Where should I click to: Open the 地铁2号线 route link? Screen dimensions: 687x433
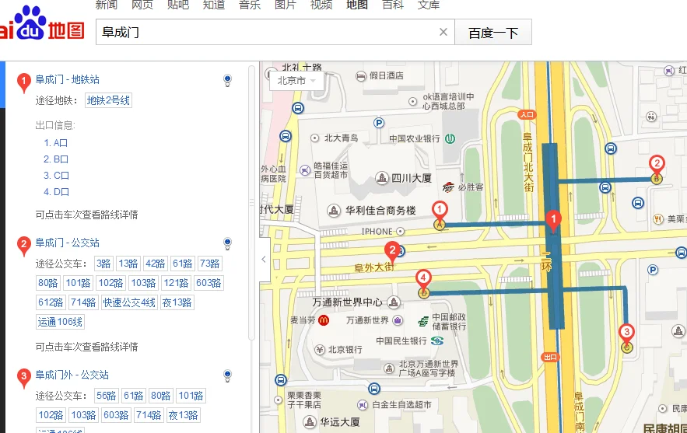pyautogui.click(x=108, y=100)
